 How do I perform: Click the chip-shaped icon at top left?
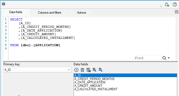(3, 4)
